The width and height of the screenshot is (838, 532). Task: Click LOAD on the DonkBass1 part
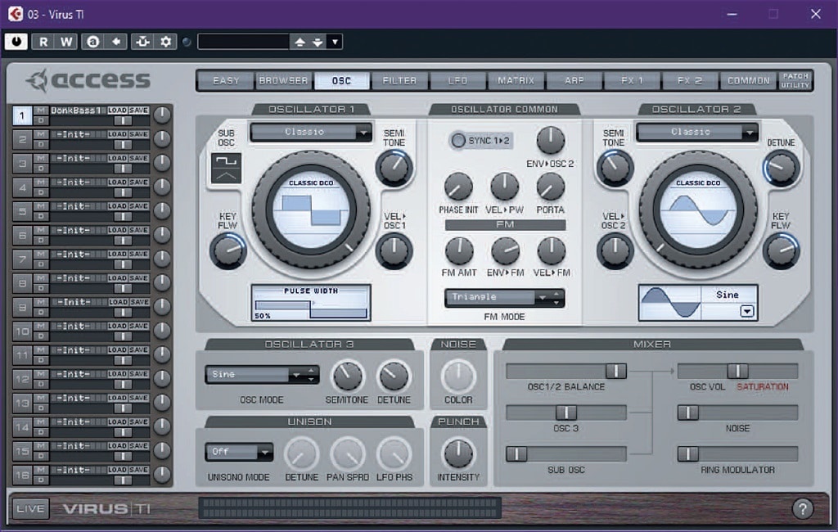117,110
